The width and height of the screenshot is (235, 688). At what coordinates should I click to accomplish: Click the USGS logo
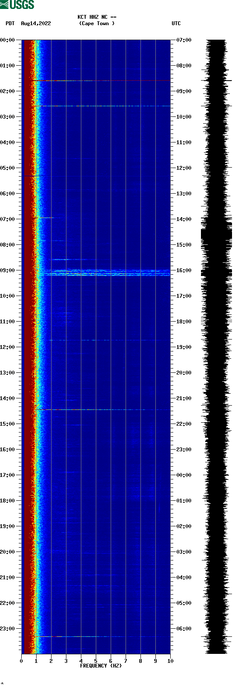[17, 5]
